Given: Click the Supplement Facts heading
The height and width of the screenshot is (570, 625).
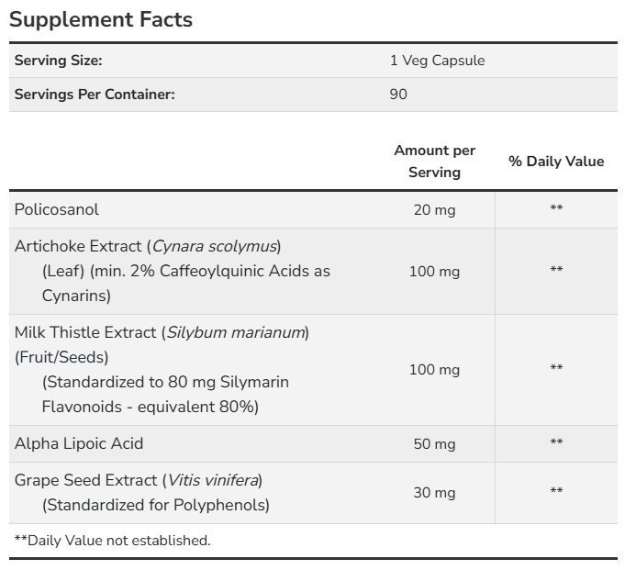Looking at the screenshot, I should (101, 19).
